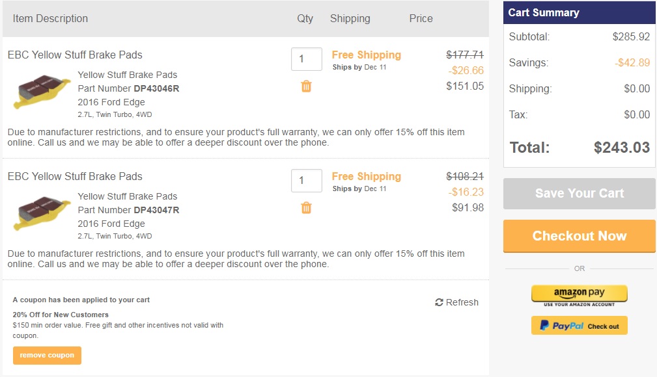This screenshot has width=657, height=377.
Task: Select part number DP43047R text
Action: [x=156, y=210]
